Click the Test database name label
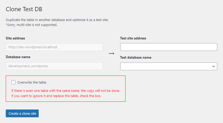This screenshot has width=223, height=123. [x=136, y=57]
